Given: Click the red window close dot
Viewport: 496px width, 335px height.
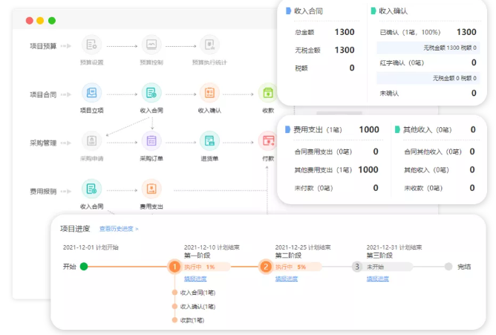Looking at the screenshot, I should [x=30, y=21].
